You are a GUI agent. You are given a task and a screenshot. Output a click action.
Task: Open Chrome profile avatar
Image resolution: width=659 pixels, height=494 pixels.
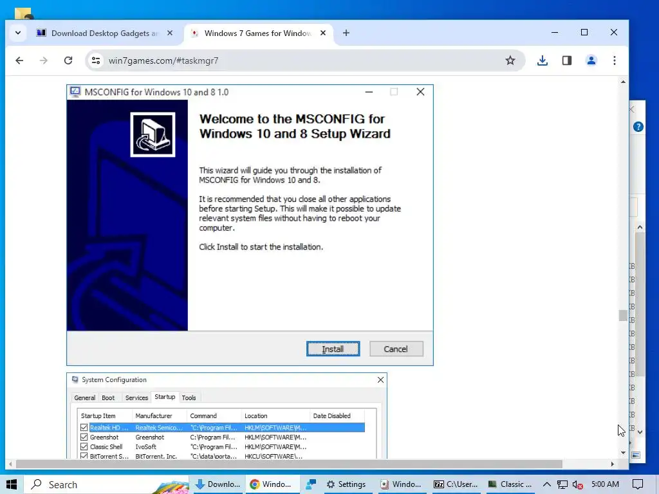pyautogui.click(x=591, y=60)
